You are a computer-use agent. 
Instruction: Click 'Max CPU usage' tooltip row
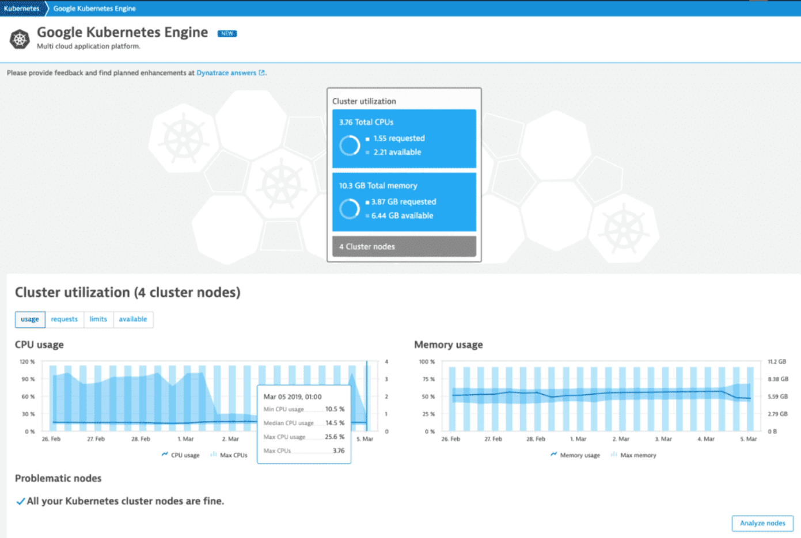point(304,437)
